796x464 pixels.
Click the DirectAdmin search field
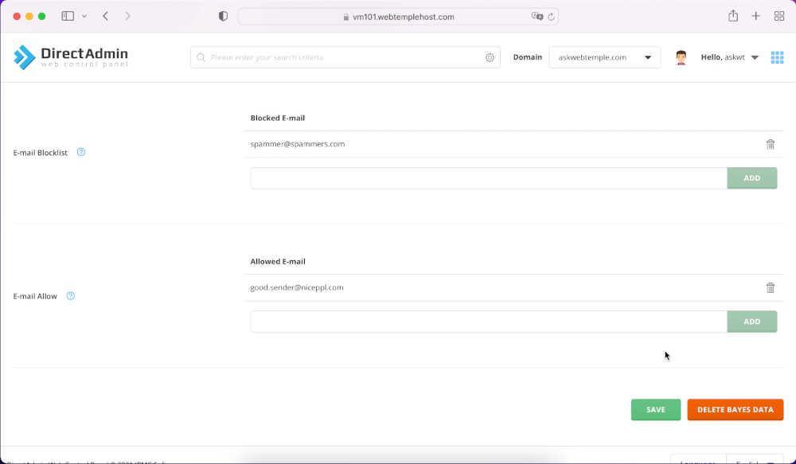[345, 57]
